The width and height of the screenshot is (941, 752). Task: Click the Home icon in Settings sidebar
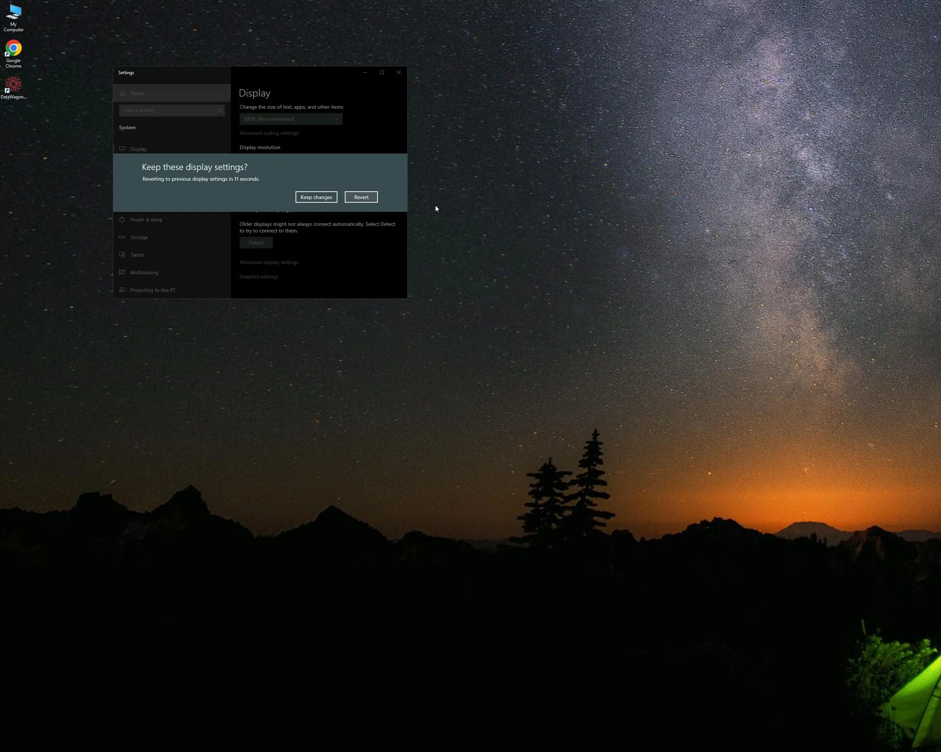point(123,93)
